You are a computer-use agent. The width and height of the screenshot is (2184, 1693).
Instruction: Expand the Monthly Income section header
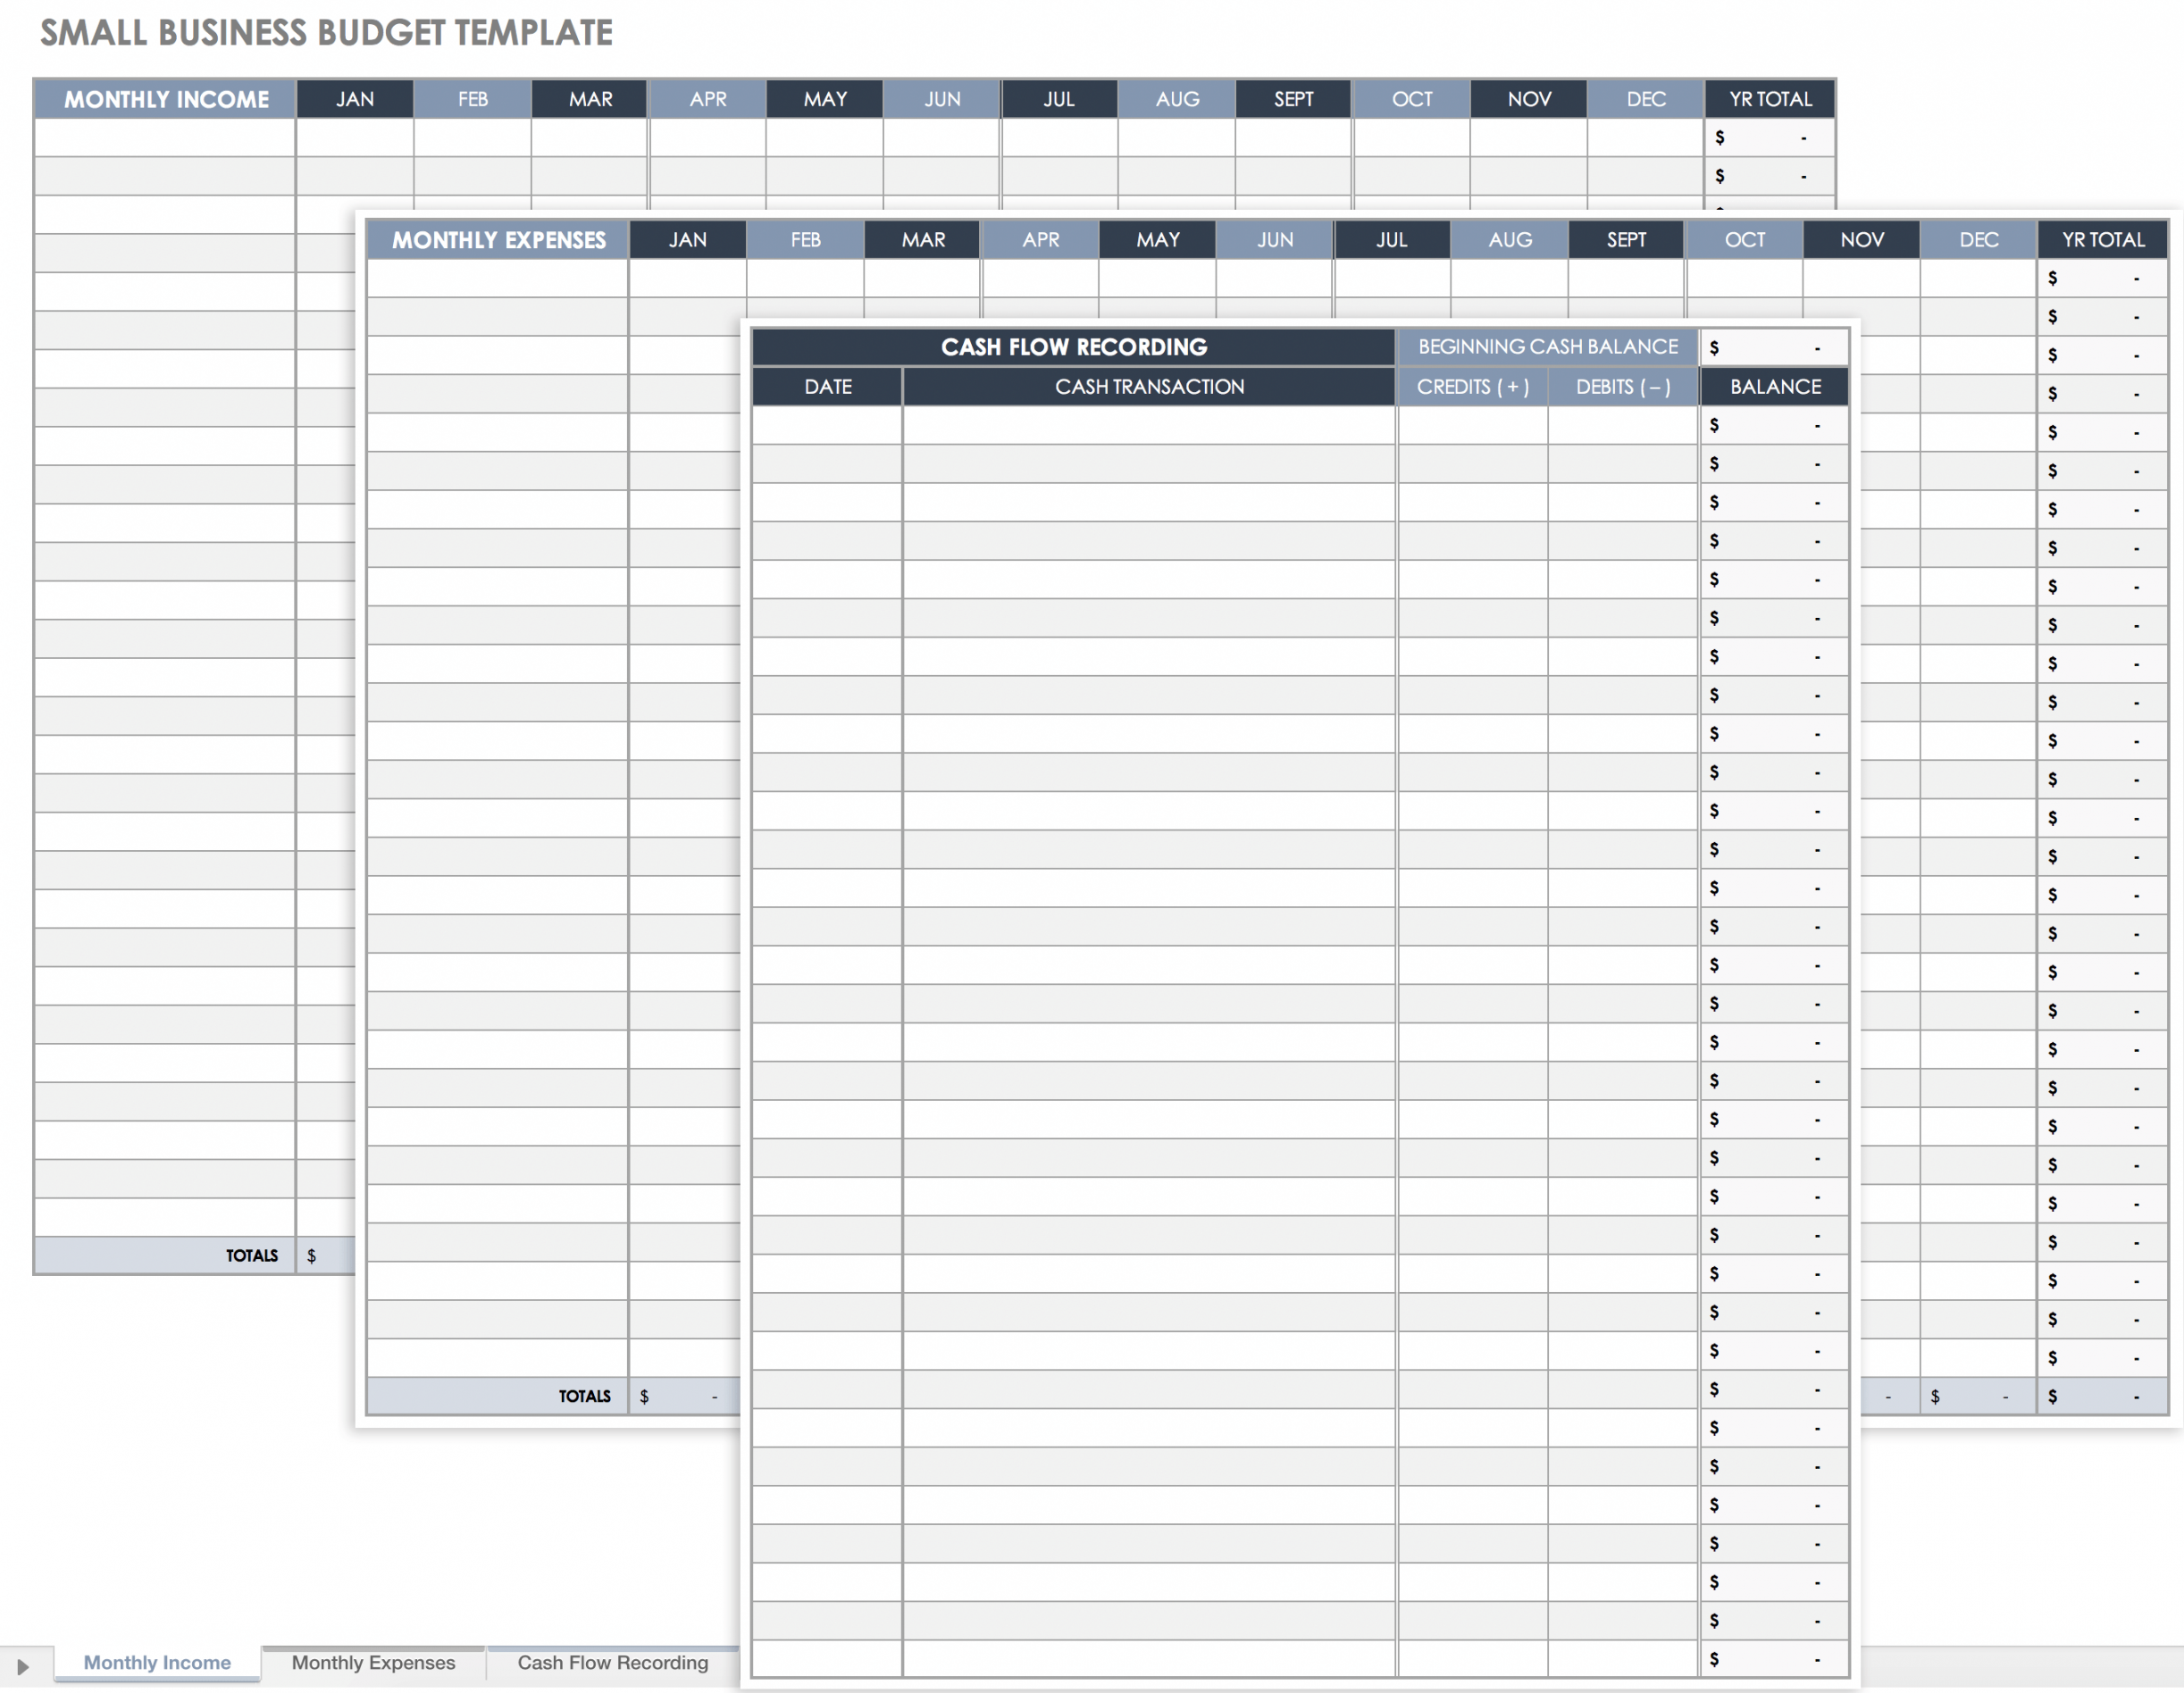coord(167,97)
